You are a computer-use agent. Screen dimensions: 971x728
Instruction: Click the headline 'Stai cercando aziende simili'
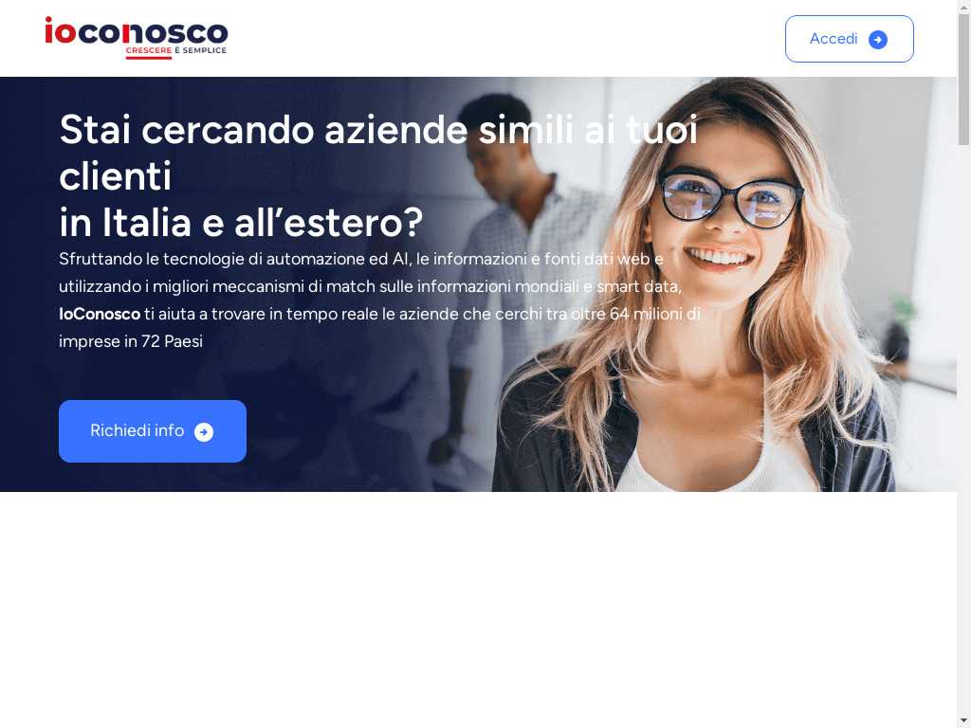(316, 130)
